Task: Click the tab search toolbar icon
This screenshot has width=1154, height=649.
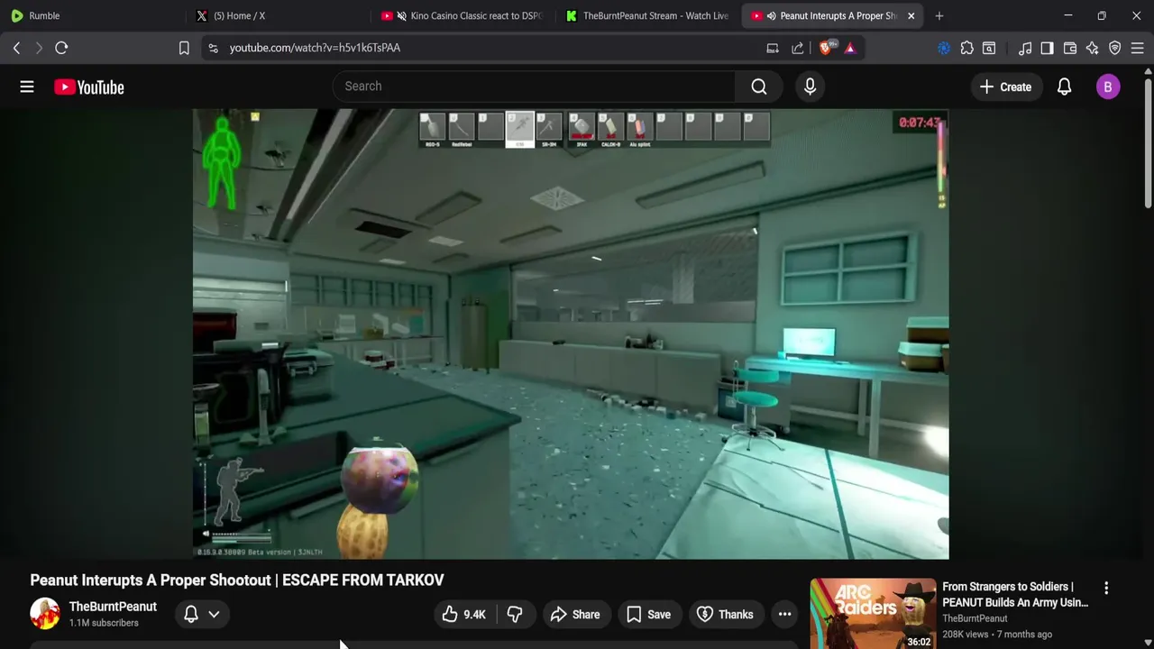Action: click(x=989, y=48)
